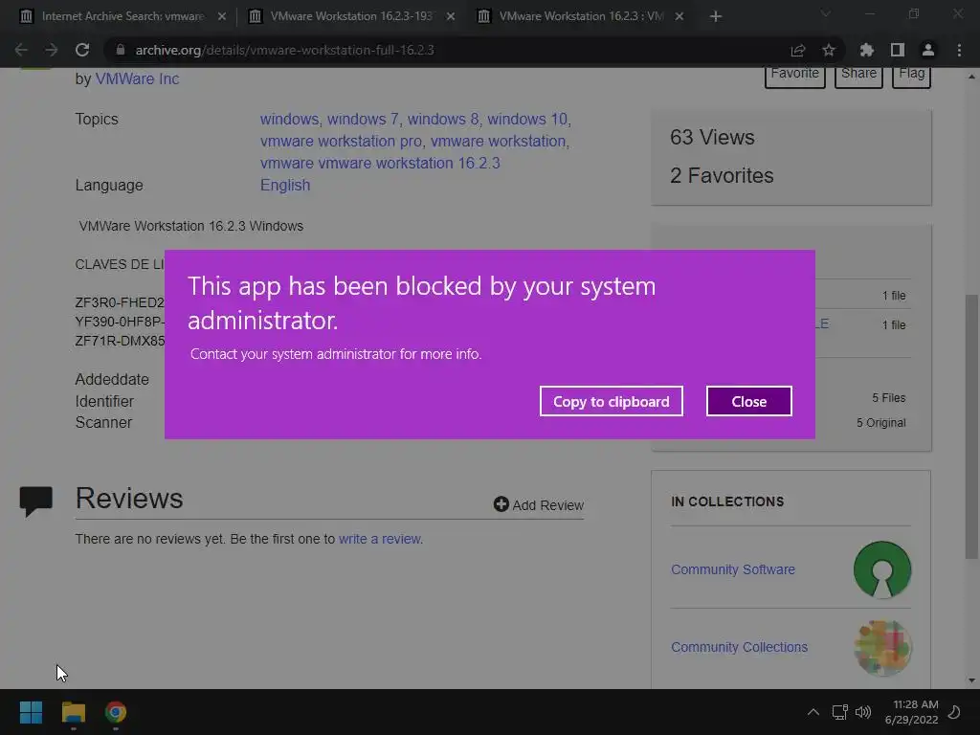Open Chrome profile menu
Screen dimensions: 980x735
click(x=928, y=50)
